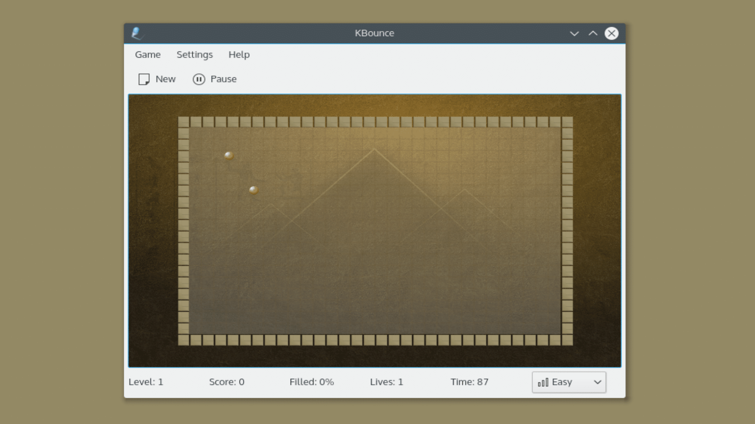
Task: Click the 'Time: 87' status text
Action: tap(469, 382)
